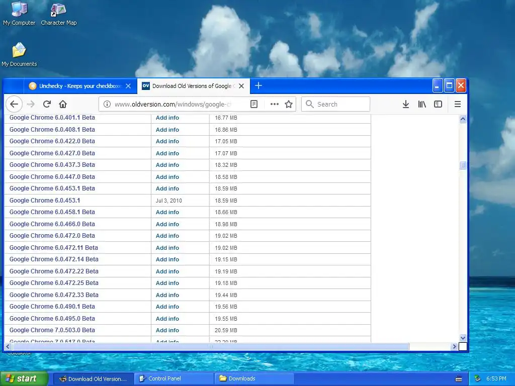This screenshot has height=386, width=515.
Task: Click the horizontal scrollbar thumb
Action: tap(211, 346)
